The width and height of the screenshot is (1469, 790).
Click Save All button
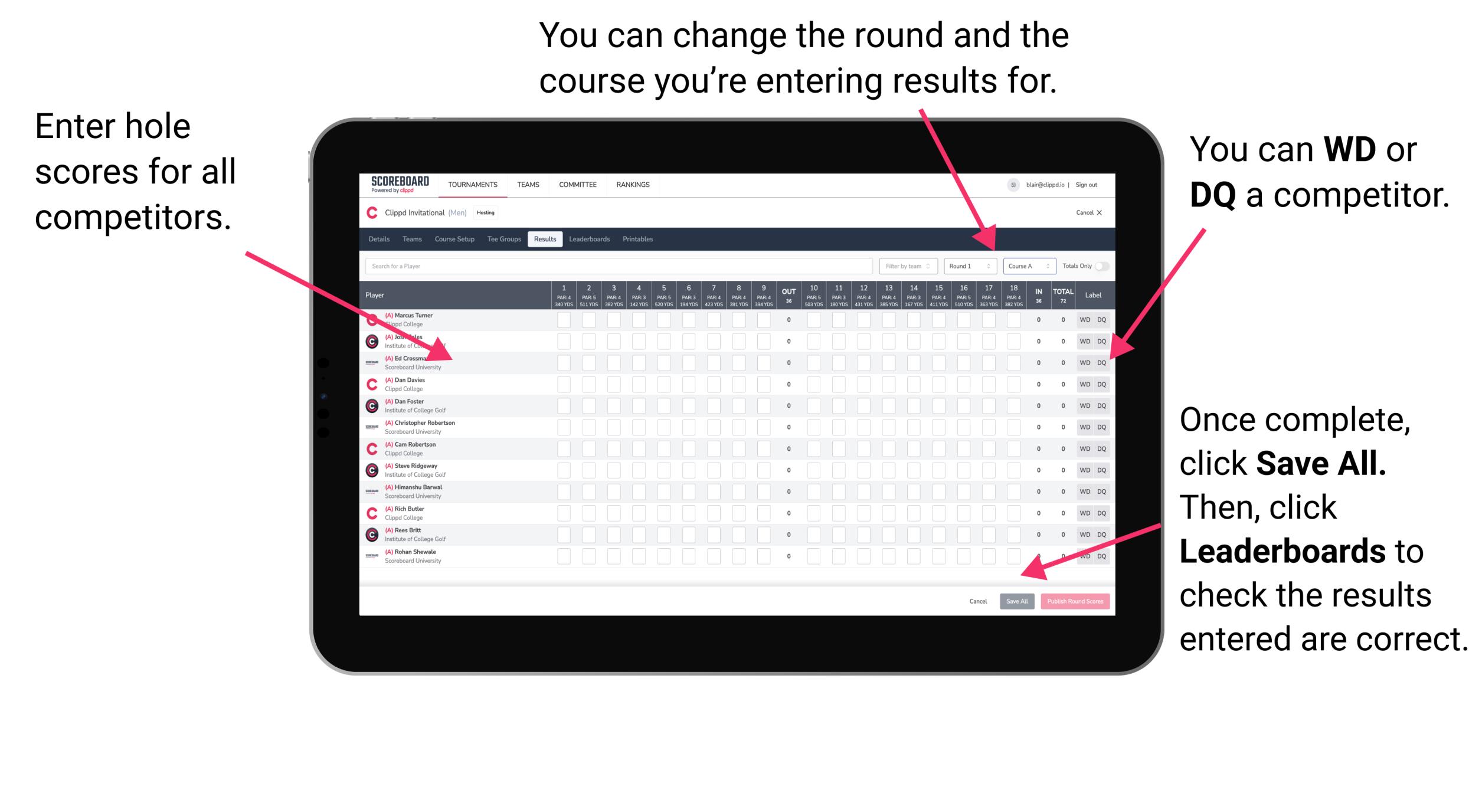[1017, 600]
